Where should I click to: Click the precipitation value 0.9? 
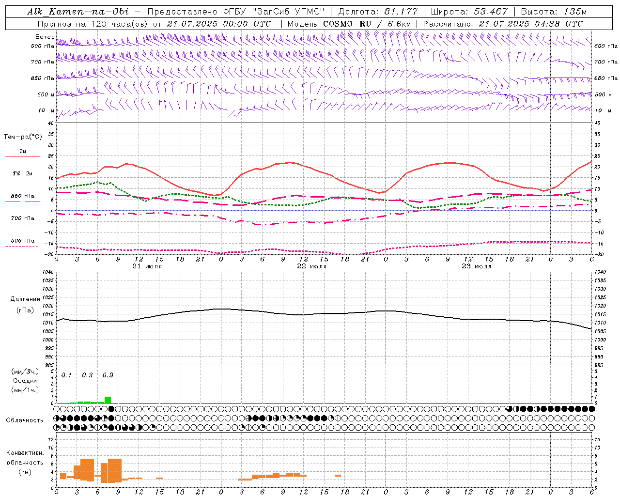coord(108,375)
